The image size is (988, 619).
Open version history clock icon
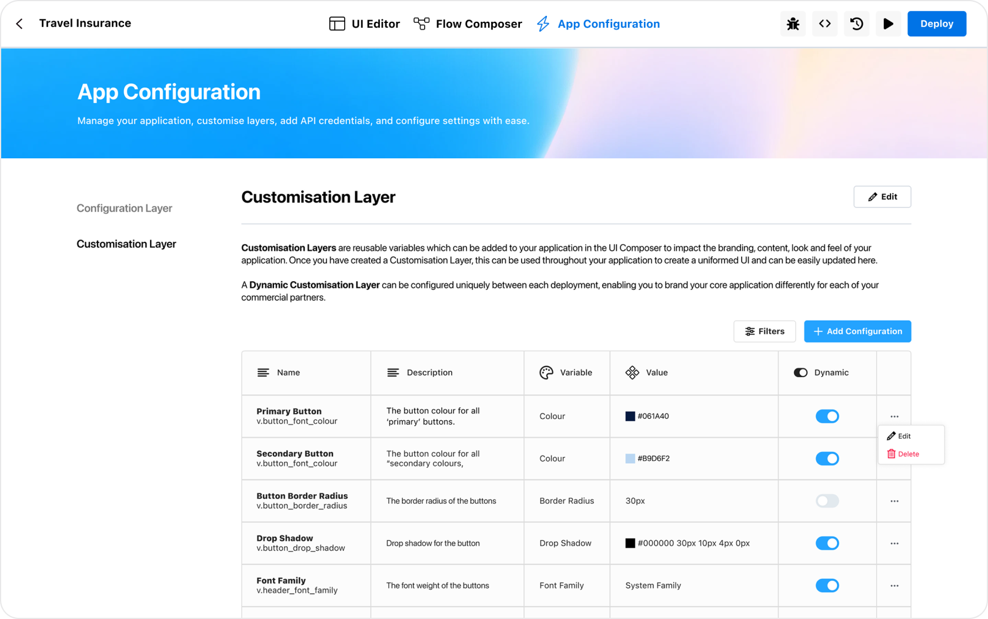click(856, 24)
